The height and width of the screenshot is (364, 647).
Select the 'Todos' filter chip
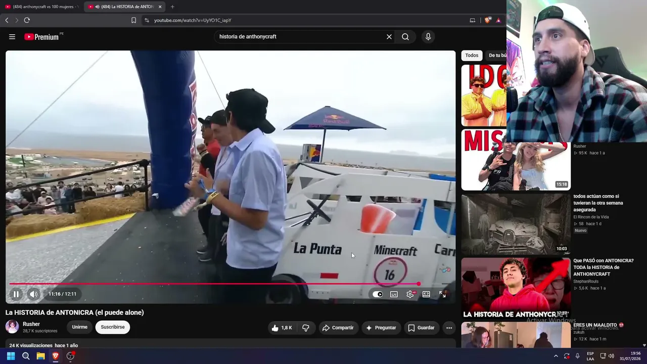472,56
